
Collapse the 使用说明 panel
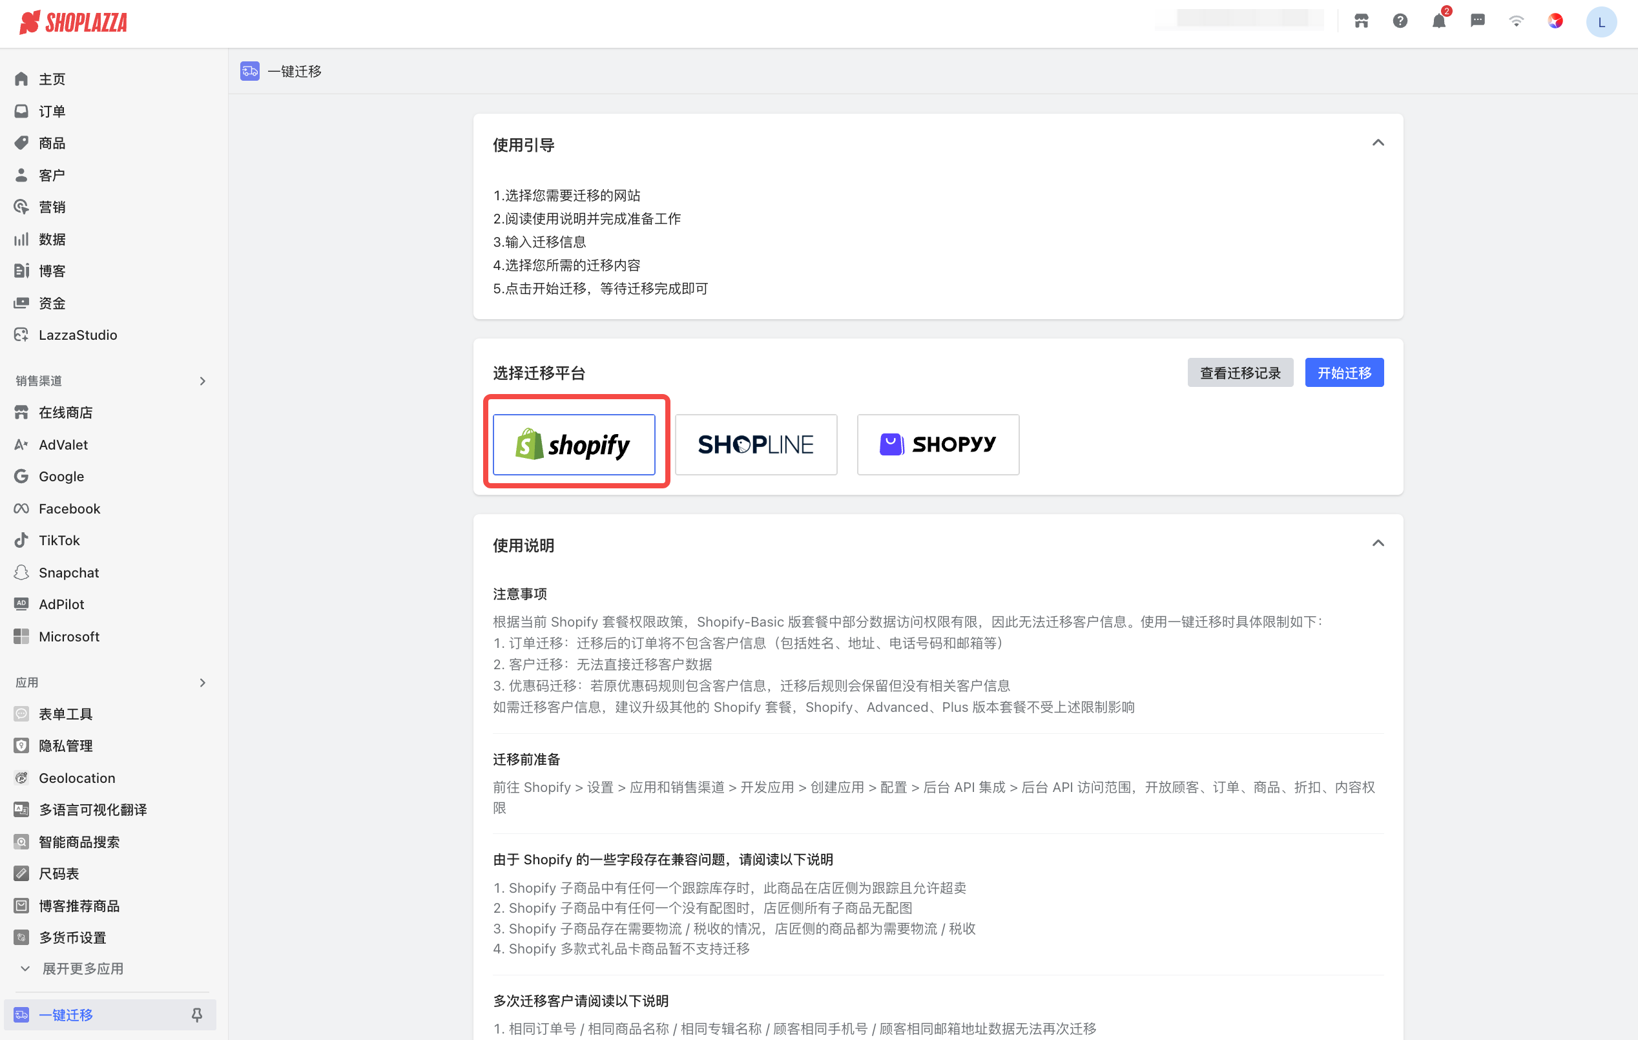(x=1378, y=543)
